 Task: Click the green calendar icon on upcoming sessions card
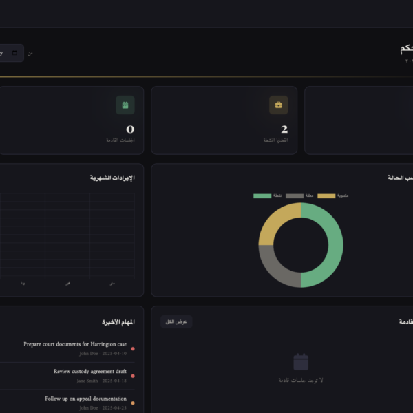pos(125,105)
